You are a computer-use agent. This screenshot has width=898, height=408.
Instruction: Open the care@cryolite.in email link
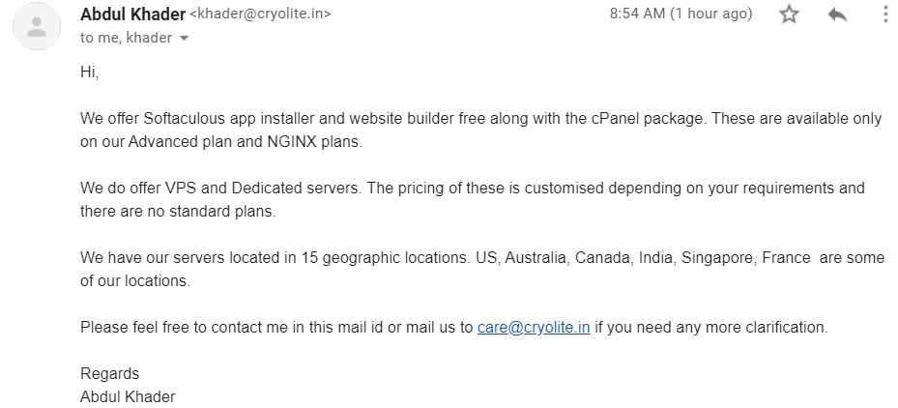(534, 327)
